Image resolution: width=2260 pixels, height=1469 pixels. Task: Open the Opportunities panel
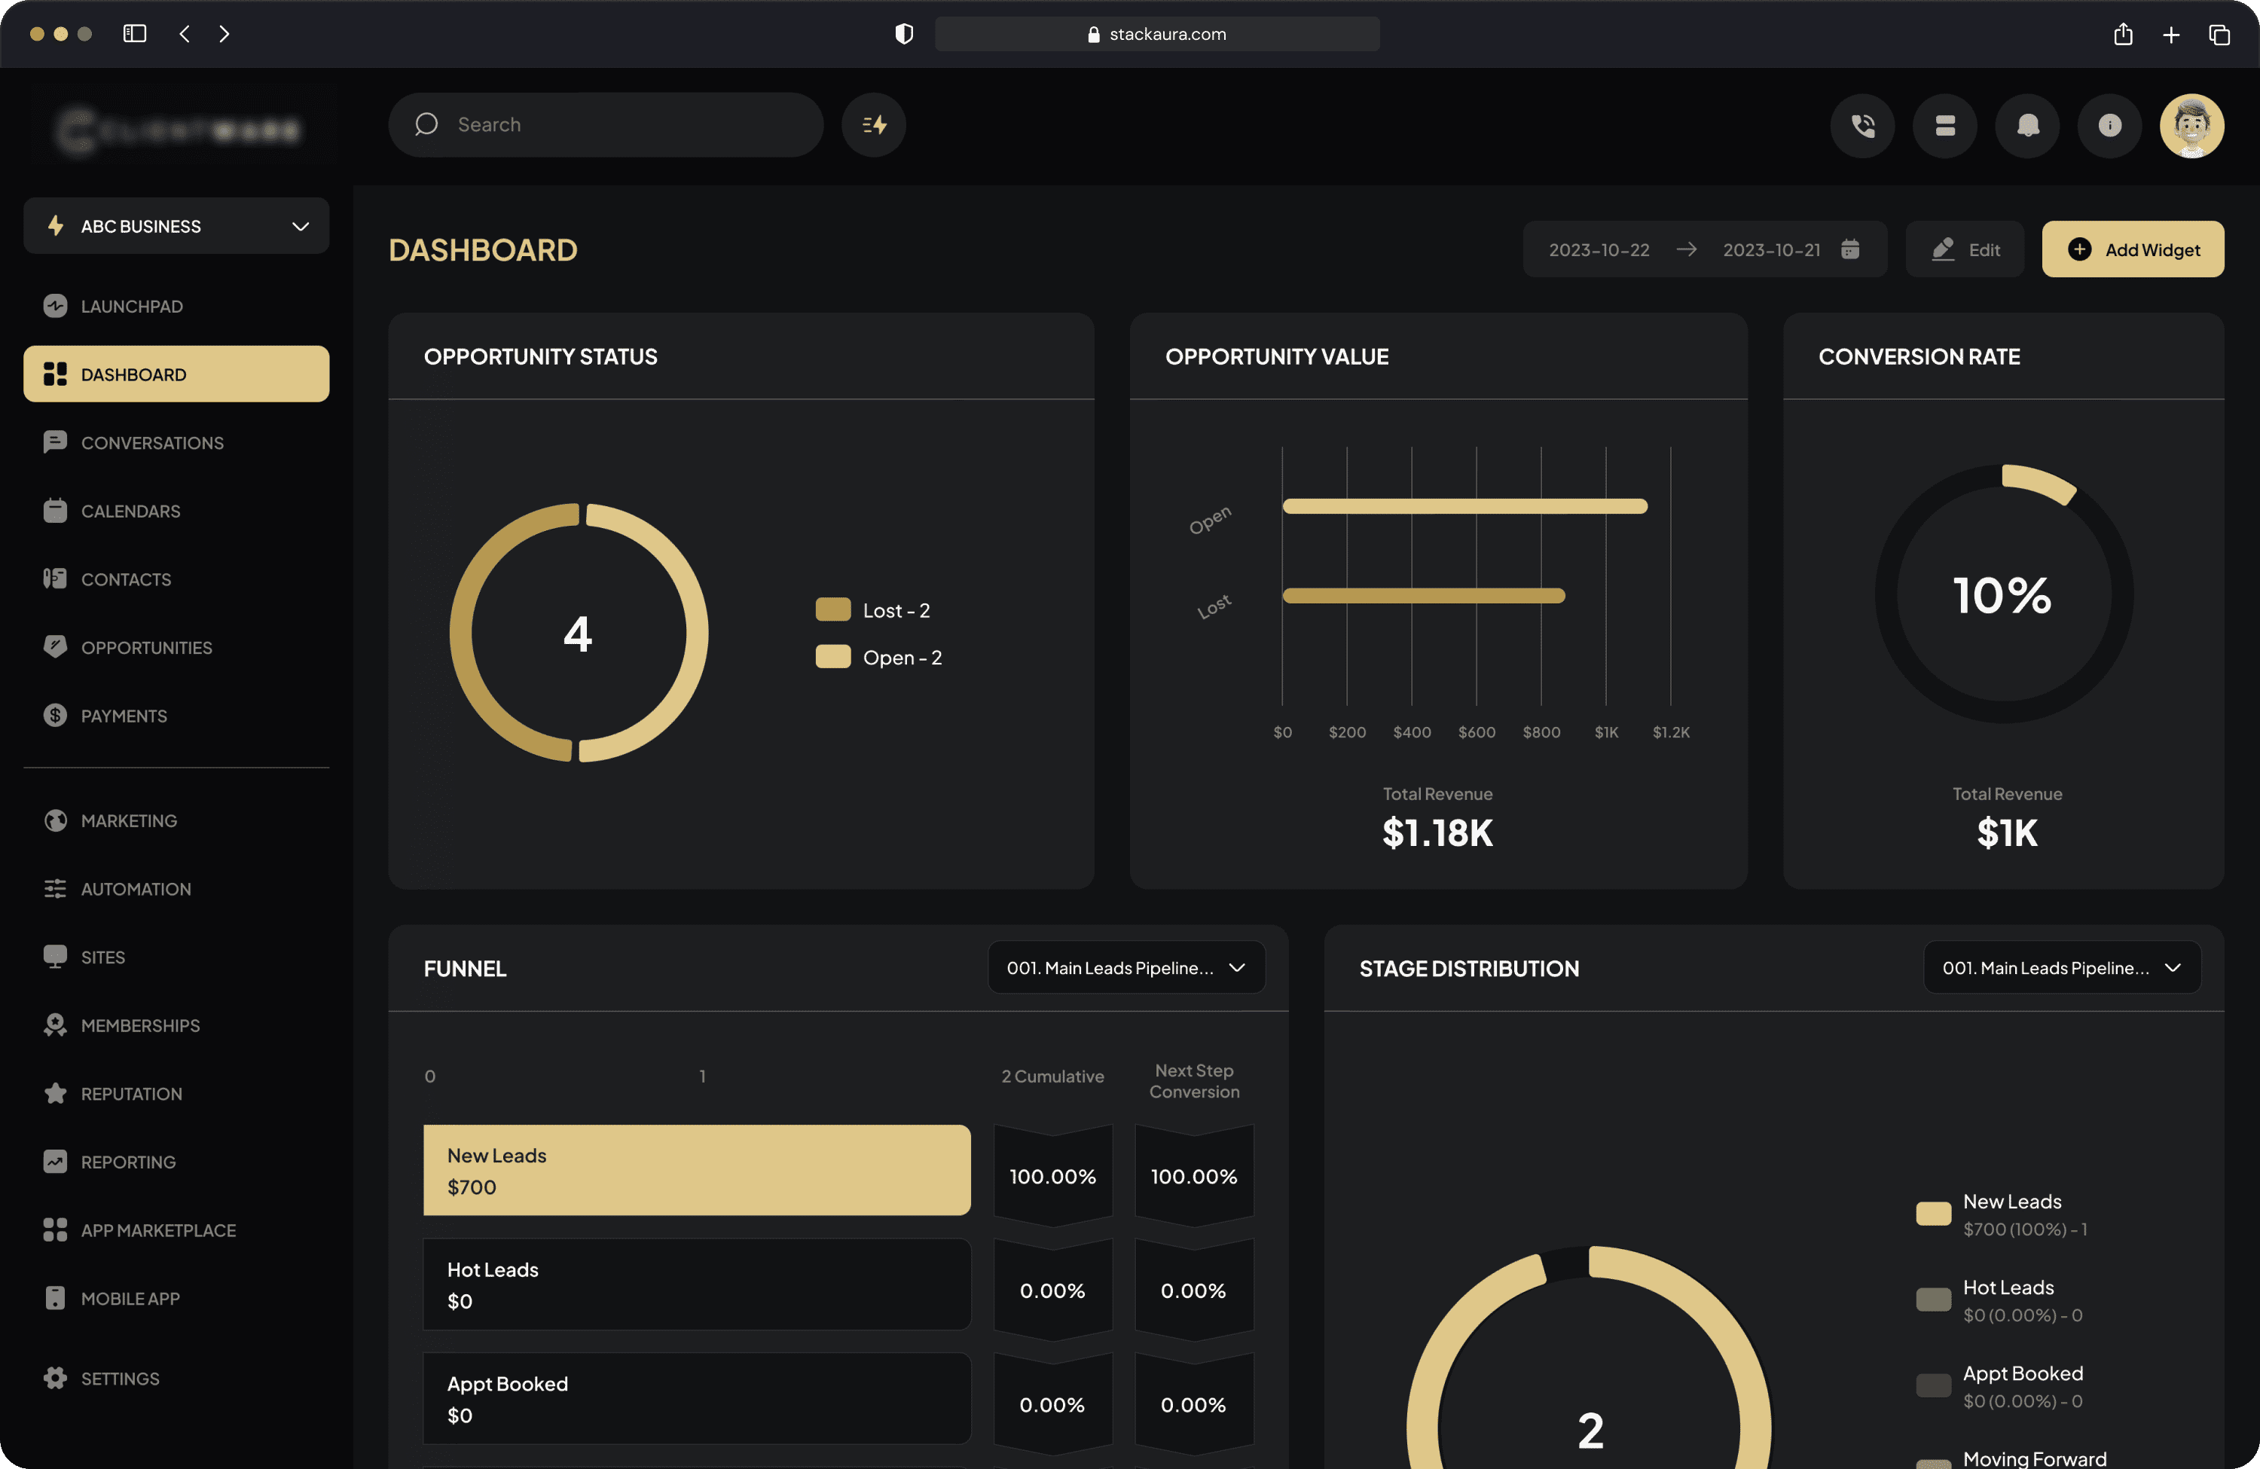pyautogui.click(x=146, y=648)
